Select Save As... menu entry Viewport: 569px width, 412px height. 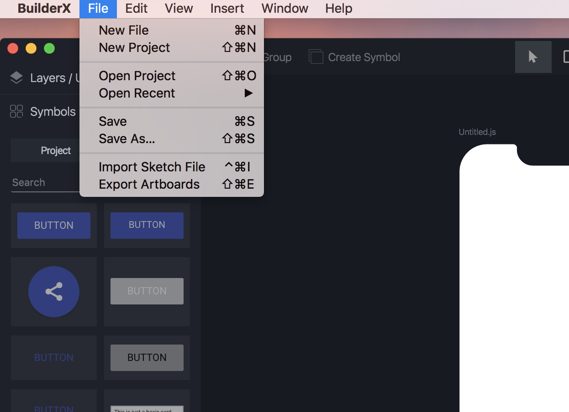tap(172, 139)
